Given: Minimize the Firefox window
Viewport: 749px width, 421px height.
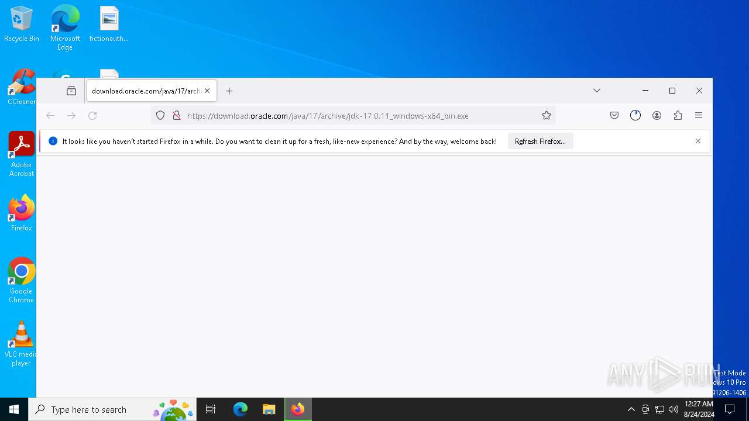Looking at the screenshot, I should (645, 91).
